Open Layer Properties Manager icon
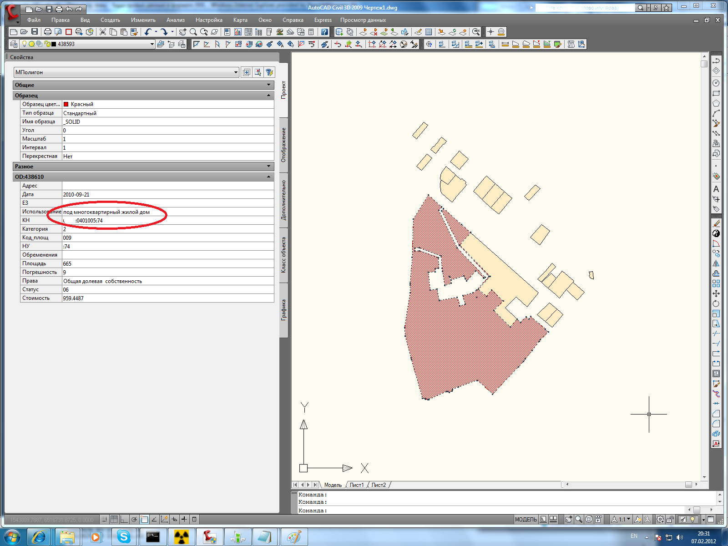This screenshot has height=546, width=728. (14, 44)
